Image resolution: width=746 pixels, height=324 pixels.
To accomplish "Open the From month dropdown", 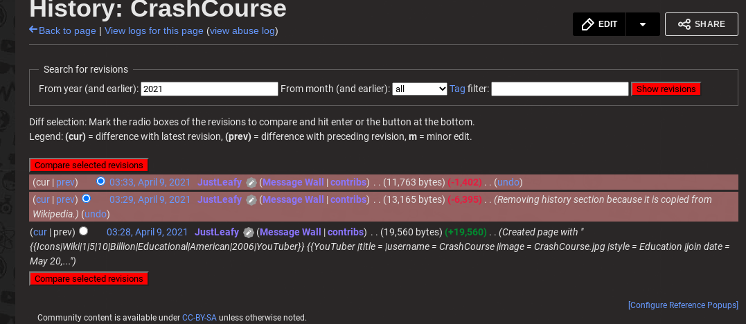I will tap(420, 89).
